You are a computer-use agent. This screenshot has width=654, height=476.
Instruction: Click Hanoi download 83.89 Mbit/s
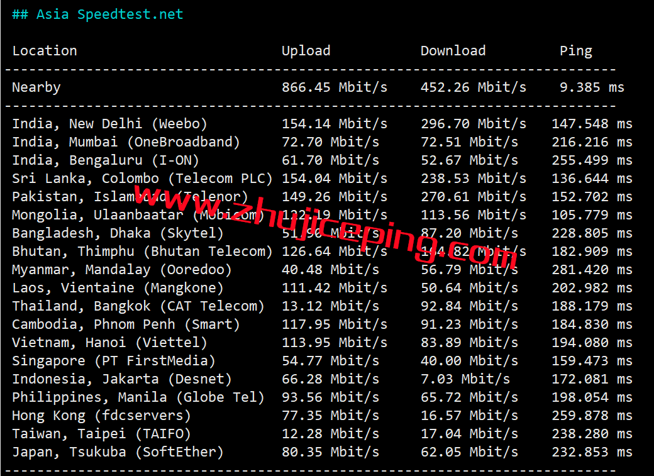tap(469, 343)
